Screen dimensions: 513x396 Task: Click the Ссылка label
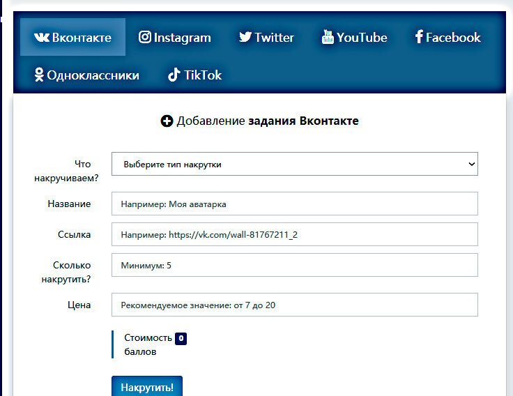pyautogui.click(x=74, y=235)
